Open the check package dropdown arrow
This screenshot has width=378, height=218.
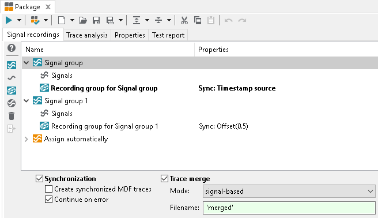pos(46,20)
